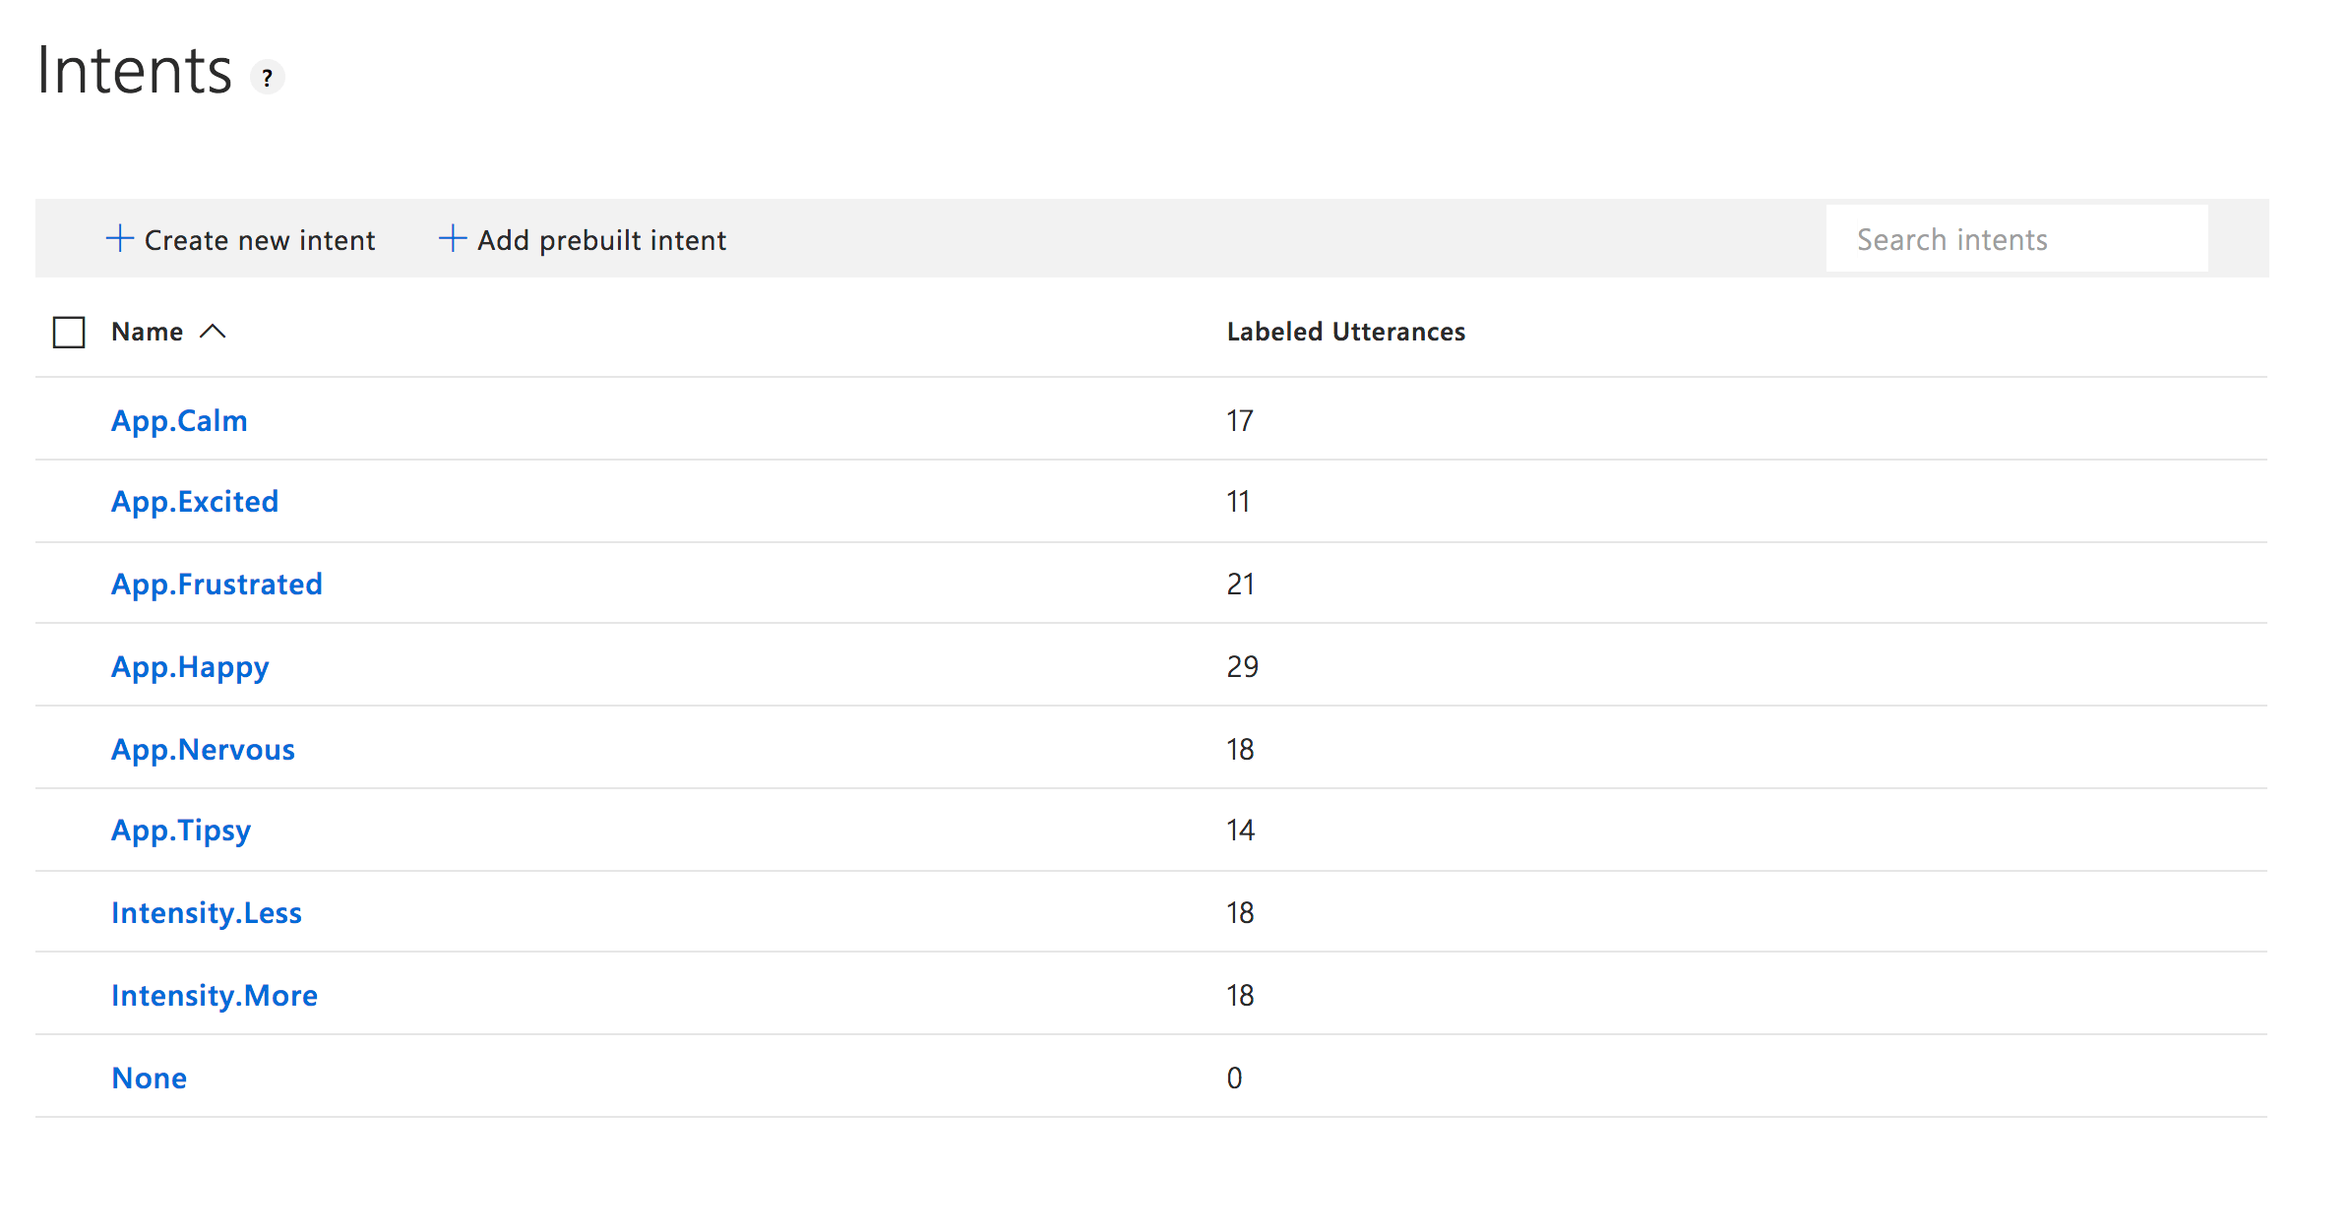Image resolution: width=2350 pixels, height=1232 pixels.
Task: Click the App.Happy utterance count 29
Action: click(1242, 667)
